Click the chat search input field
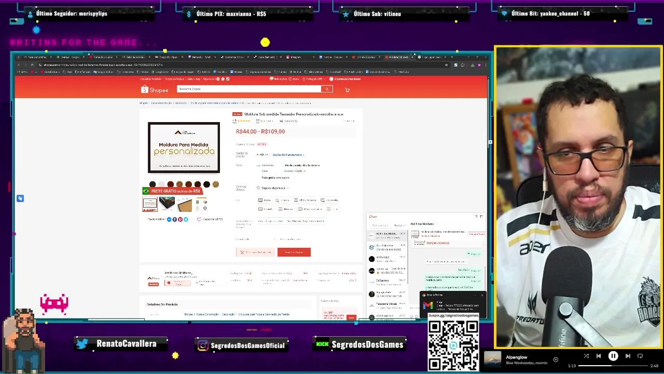The width and height of the screenshot is (664, 374). tap(381, 225)
